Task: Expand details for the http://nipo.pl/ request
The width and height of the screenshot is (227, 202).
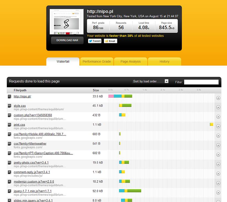Action: pyautogui.click(x=218, y=98)
